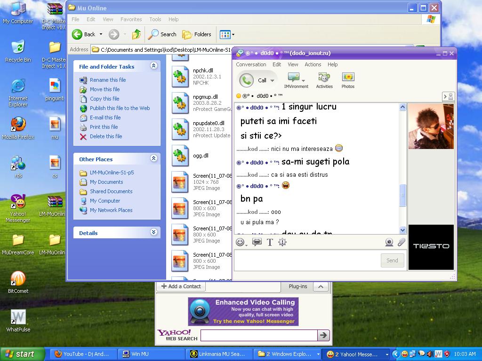This screenshot has height=361, width=482.
Task: Open the File menu in Explorer
Action: click(x=75, y=19)
